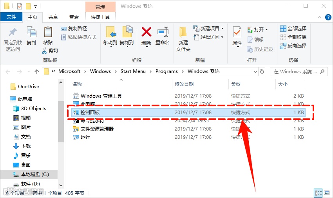Screen dimensions: 333x198
Task: Click the refresh icon beside address bar
Action: (262, 72)
